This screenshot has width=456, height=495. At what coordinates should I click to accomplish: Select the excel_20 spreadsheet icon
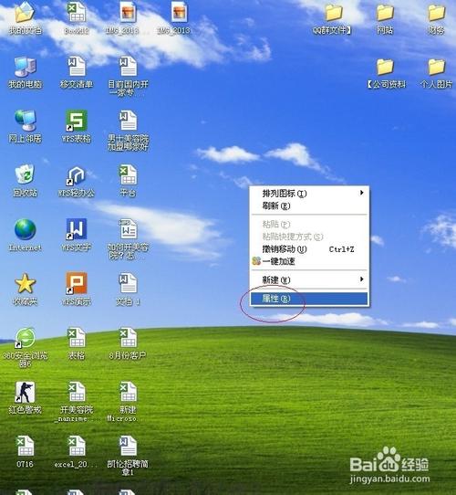[77, 446]
